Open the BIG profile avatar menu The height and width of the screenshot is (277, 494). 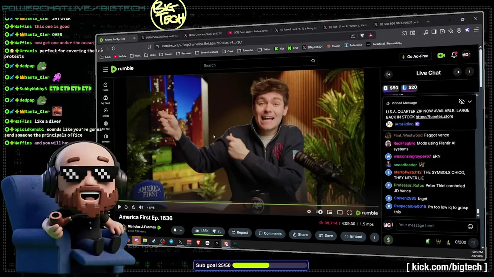(x=466, y=55)
